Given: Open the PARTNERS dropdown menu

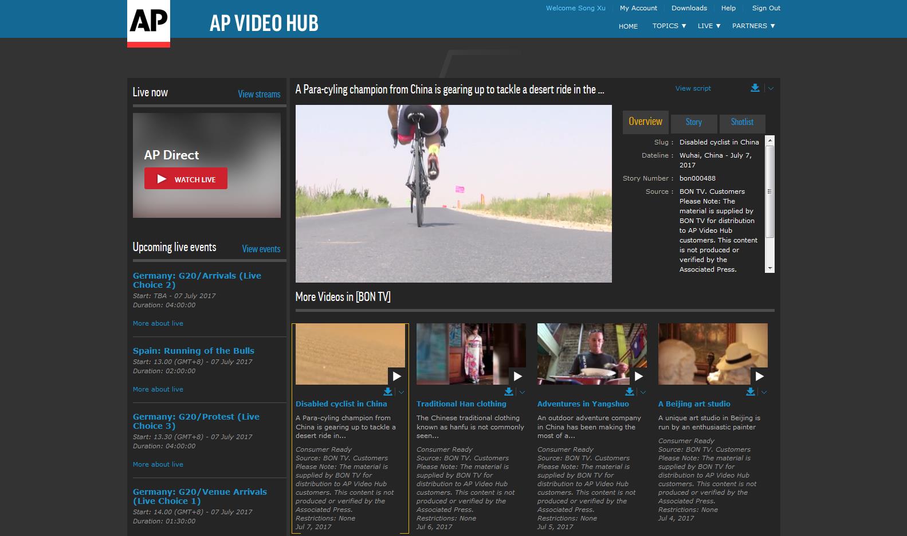Looking at the screenshot, I should (x=753, y=26).
